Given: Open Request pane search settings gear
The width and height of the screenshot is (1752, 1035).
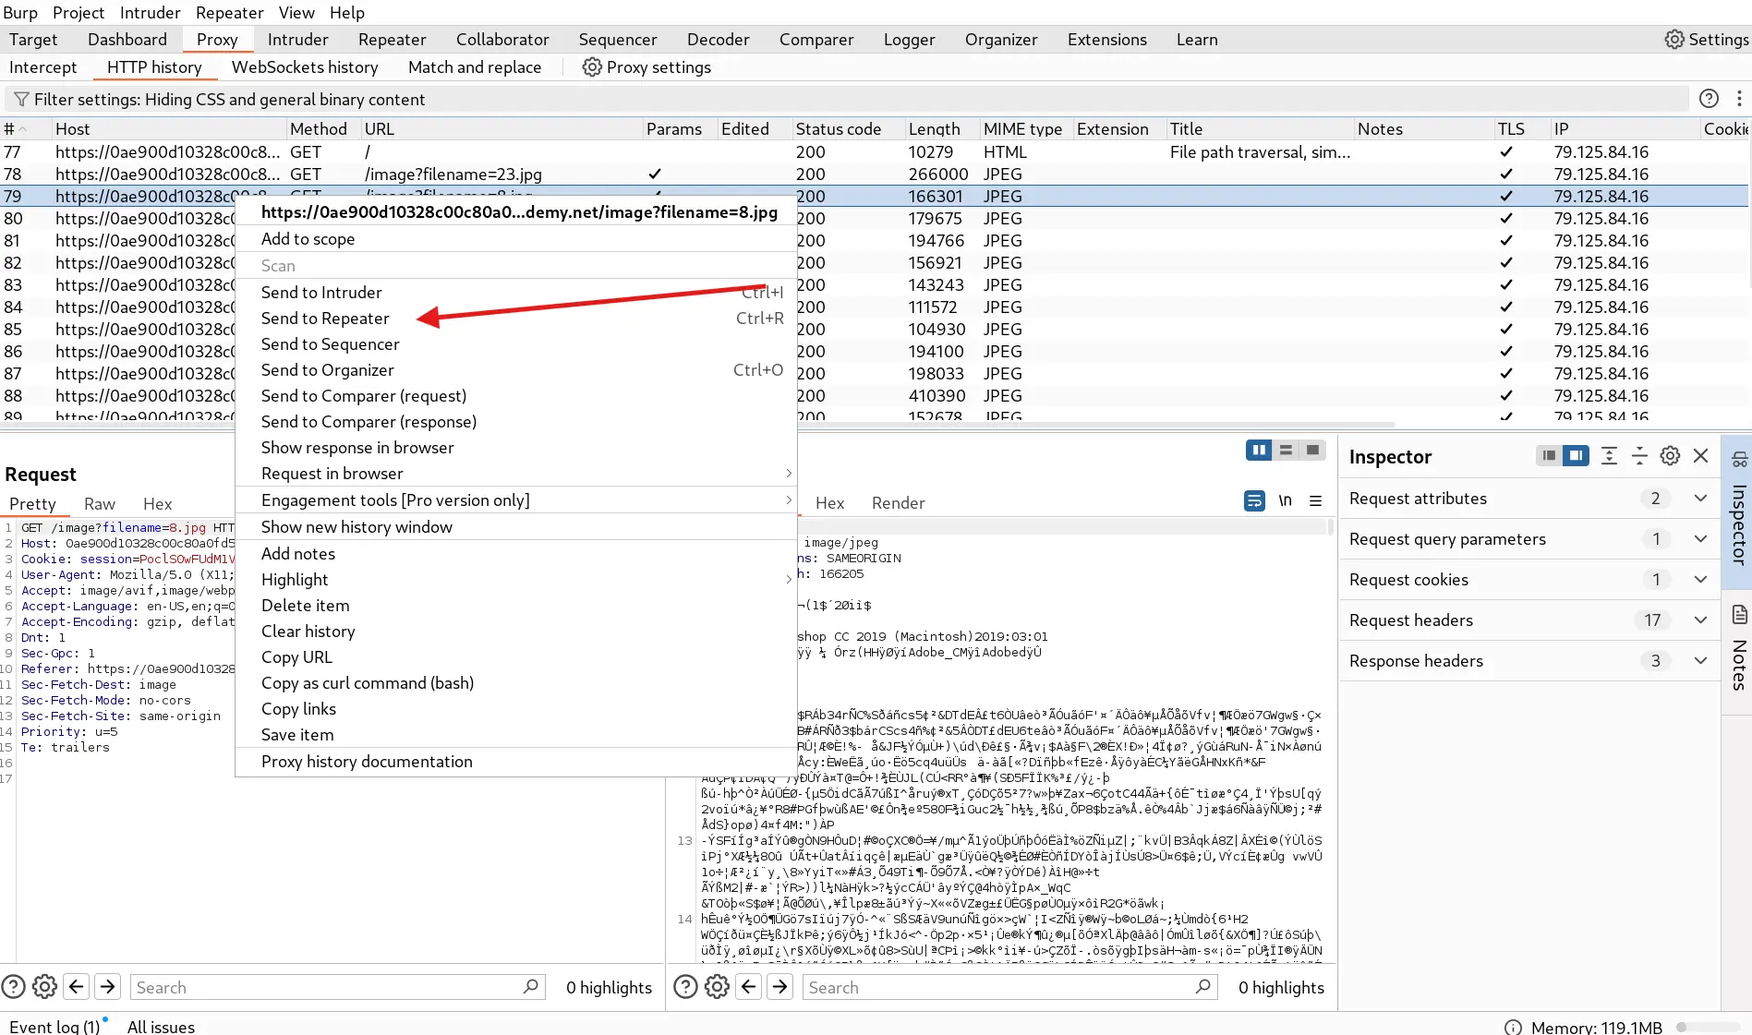Looking at the screenshot, I should [44, 987].
